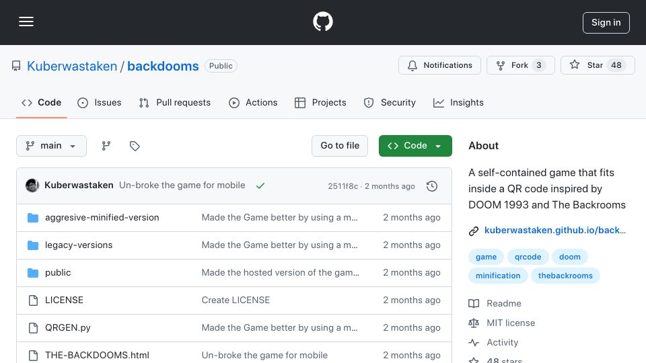Fork the repository

521,65
